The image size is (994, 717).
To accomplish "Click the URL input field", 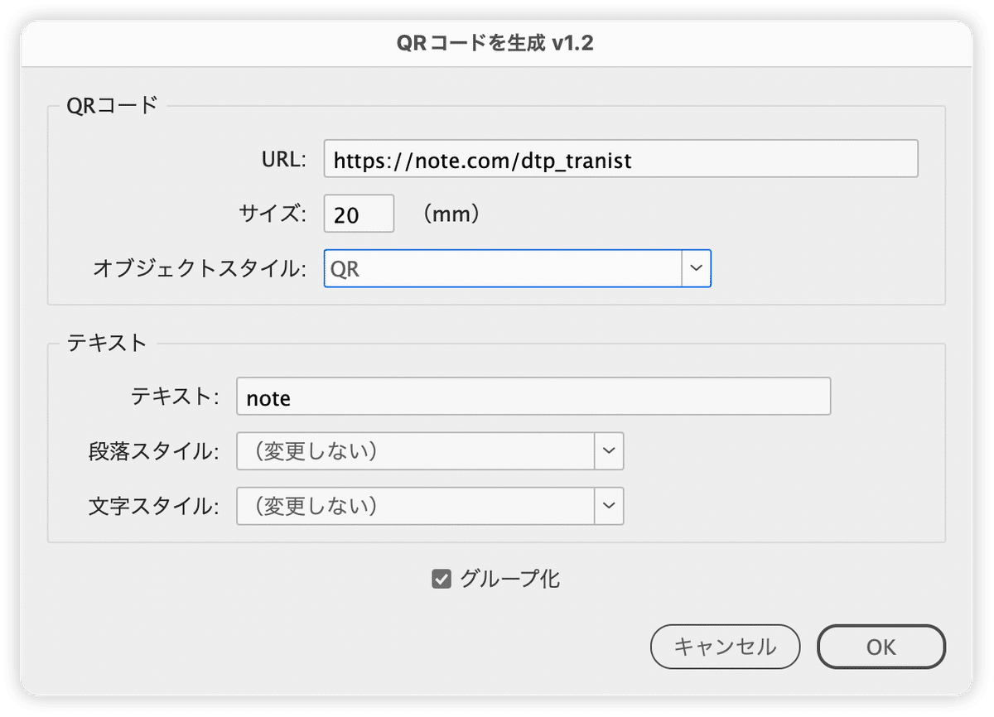I will coord(620,158).
